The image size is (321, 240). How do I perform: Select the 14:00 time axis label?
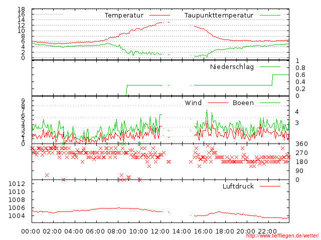coord(182,231)
